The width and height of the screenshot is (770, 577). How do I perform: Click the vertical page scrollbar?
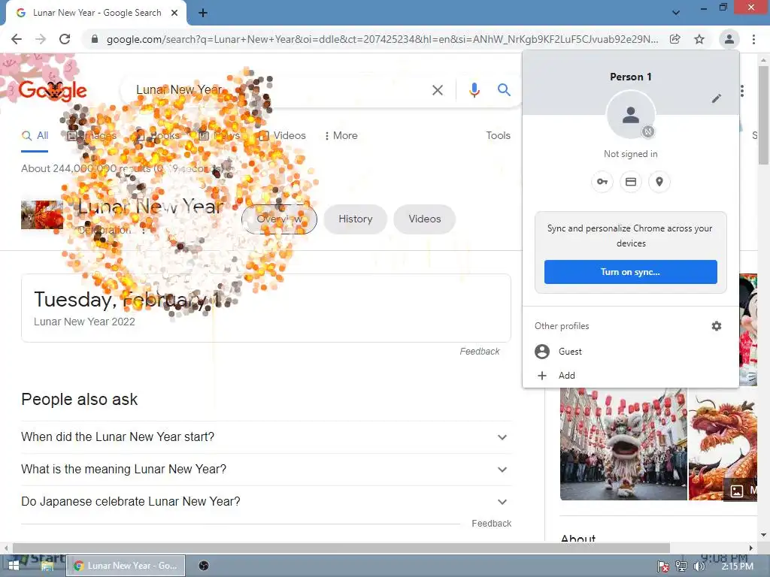[x=763, y=115]
